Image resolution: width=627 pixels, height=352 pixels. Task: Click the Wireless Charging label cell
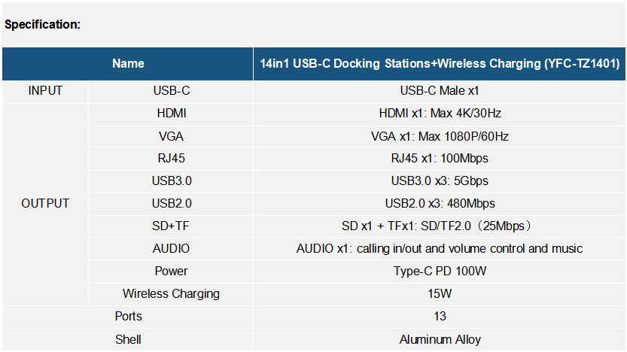(171, 294)
